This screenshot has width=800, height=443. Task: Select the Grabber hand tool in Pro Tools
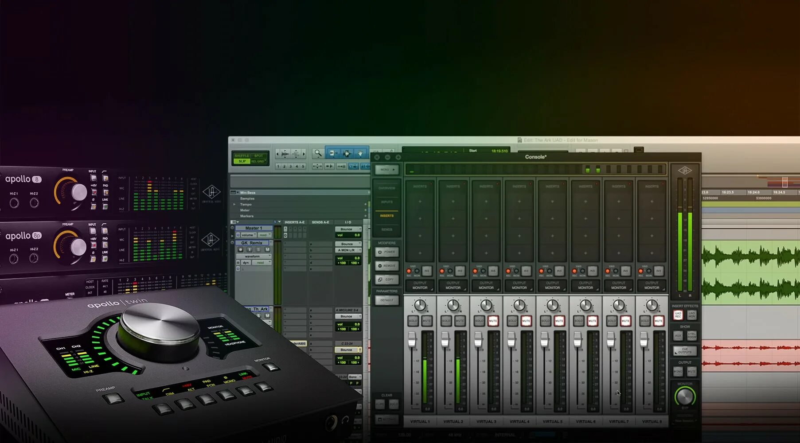click(x=361, y=153)
